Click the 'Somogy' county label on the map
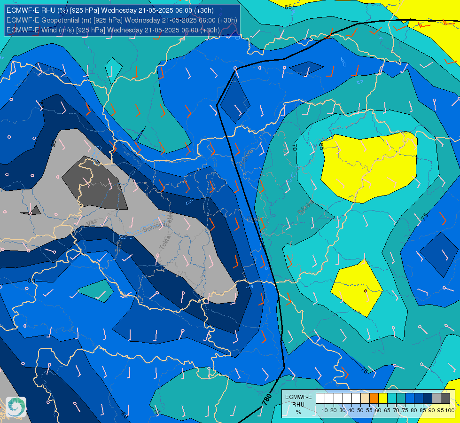The width and height of the screenshot is (460, 423). pyautogui.click(x=156, y=227)
